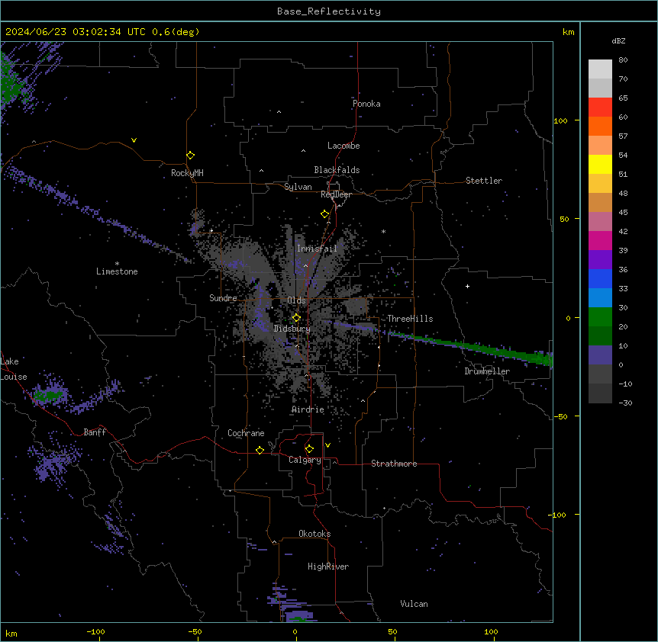Click the km label in the bottom left
Screen dimensions: 658x642
pos(11,633)
